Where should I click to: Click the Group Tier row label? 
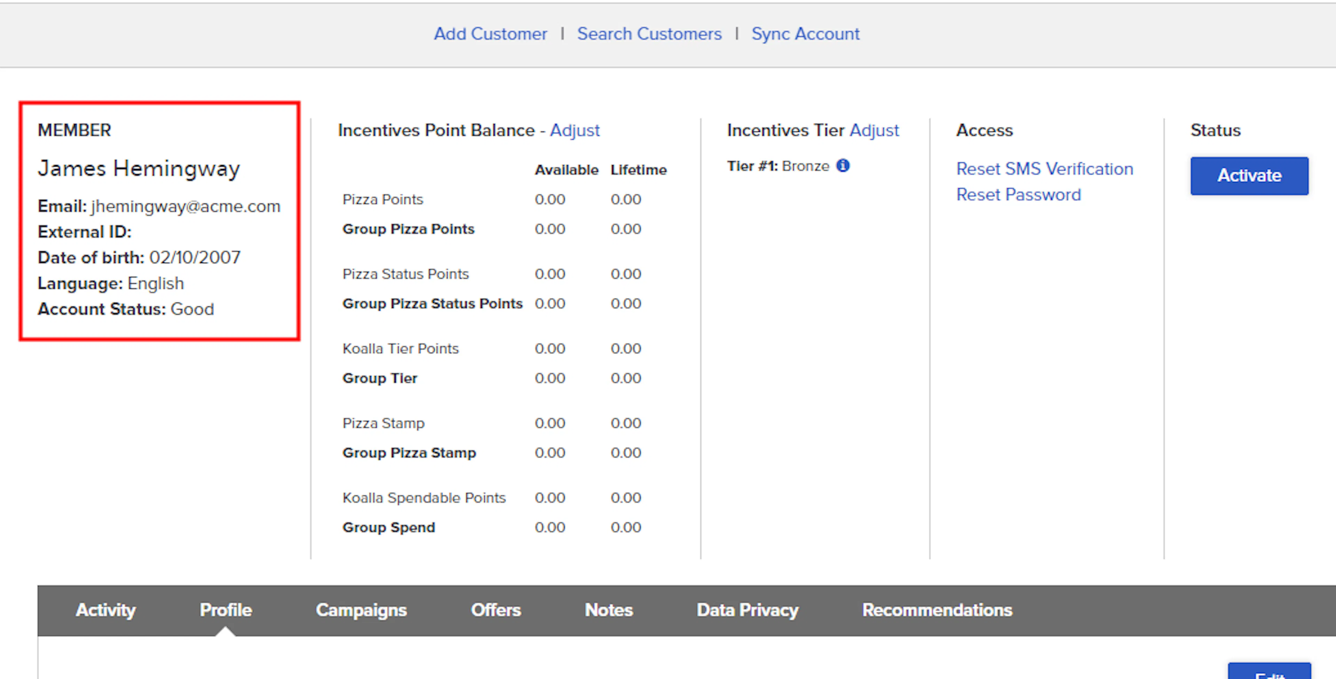[x=380, y=378]
